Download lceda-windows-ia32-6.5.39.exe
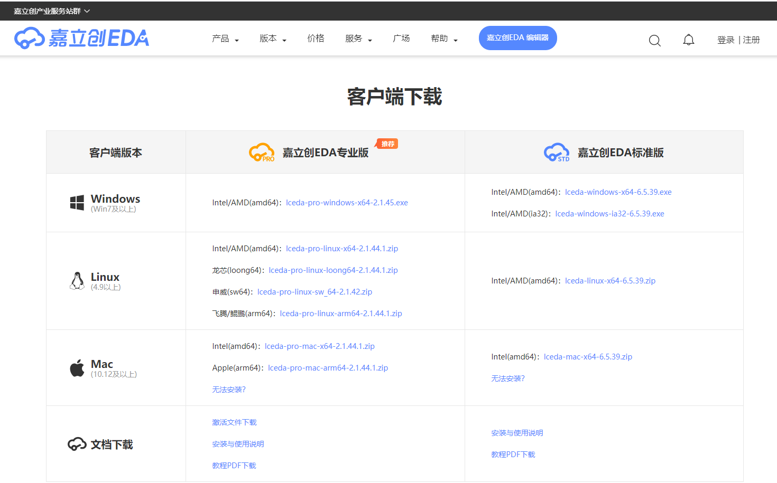Image resolution: width=777 pixels, height=483 pixels. coord(609,214)
